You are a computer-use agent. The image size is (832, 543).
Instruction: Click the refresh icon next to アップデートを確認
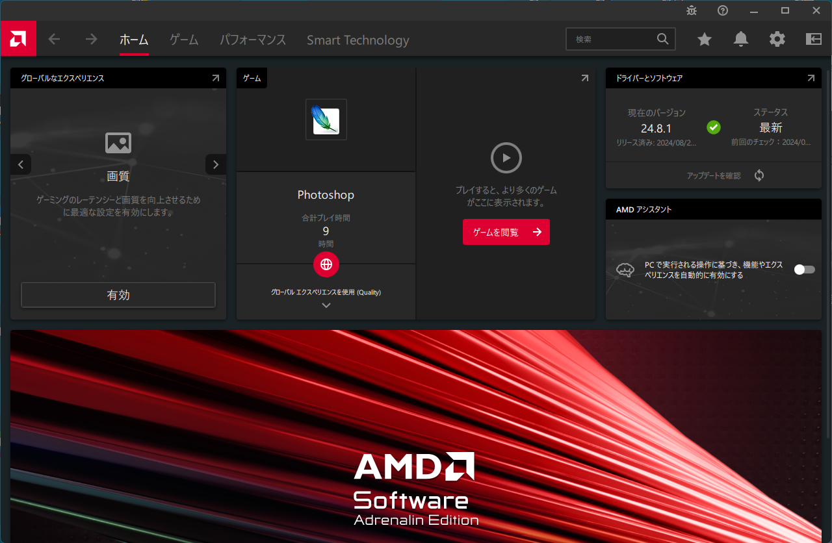point(759,175)
